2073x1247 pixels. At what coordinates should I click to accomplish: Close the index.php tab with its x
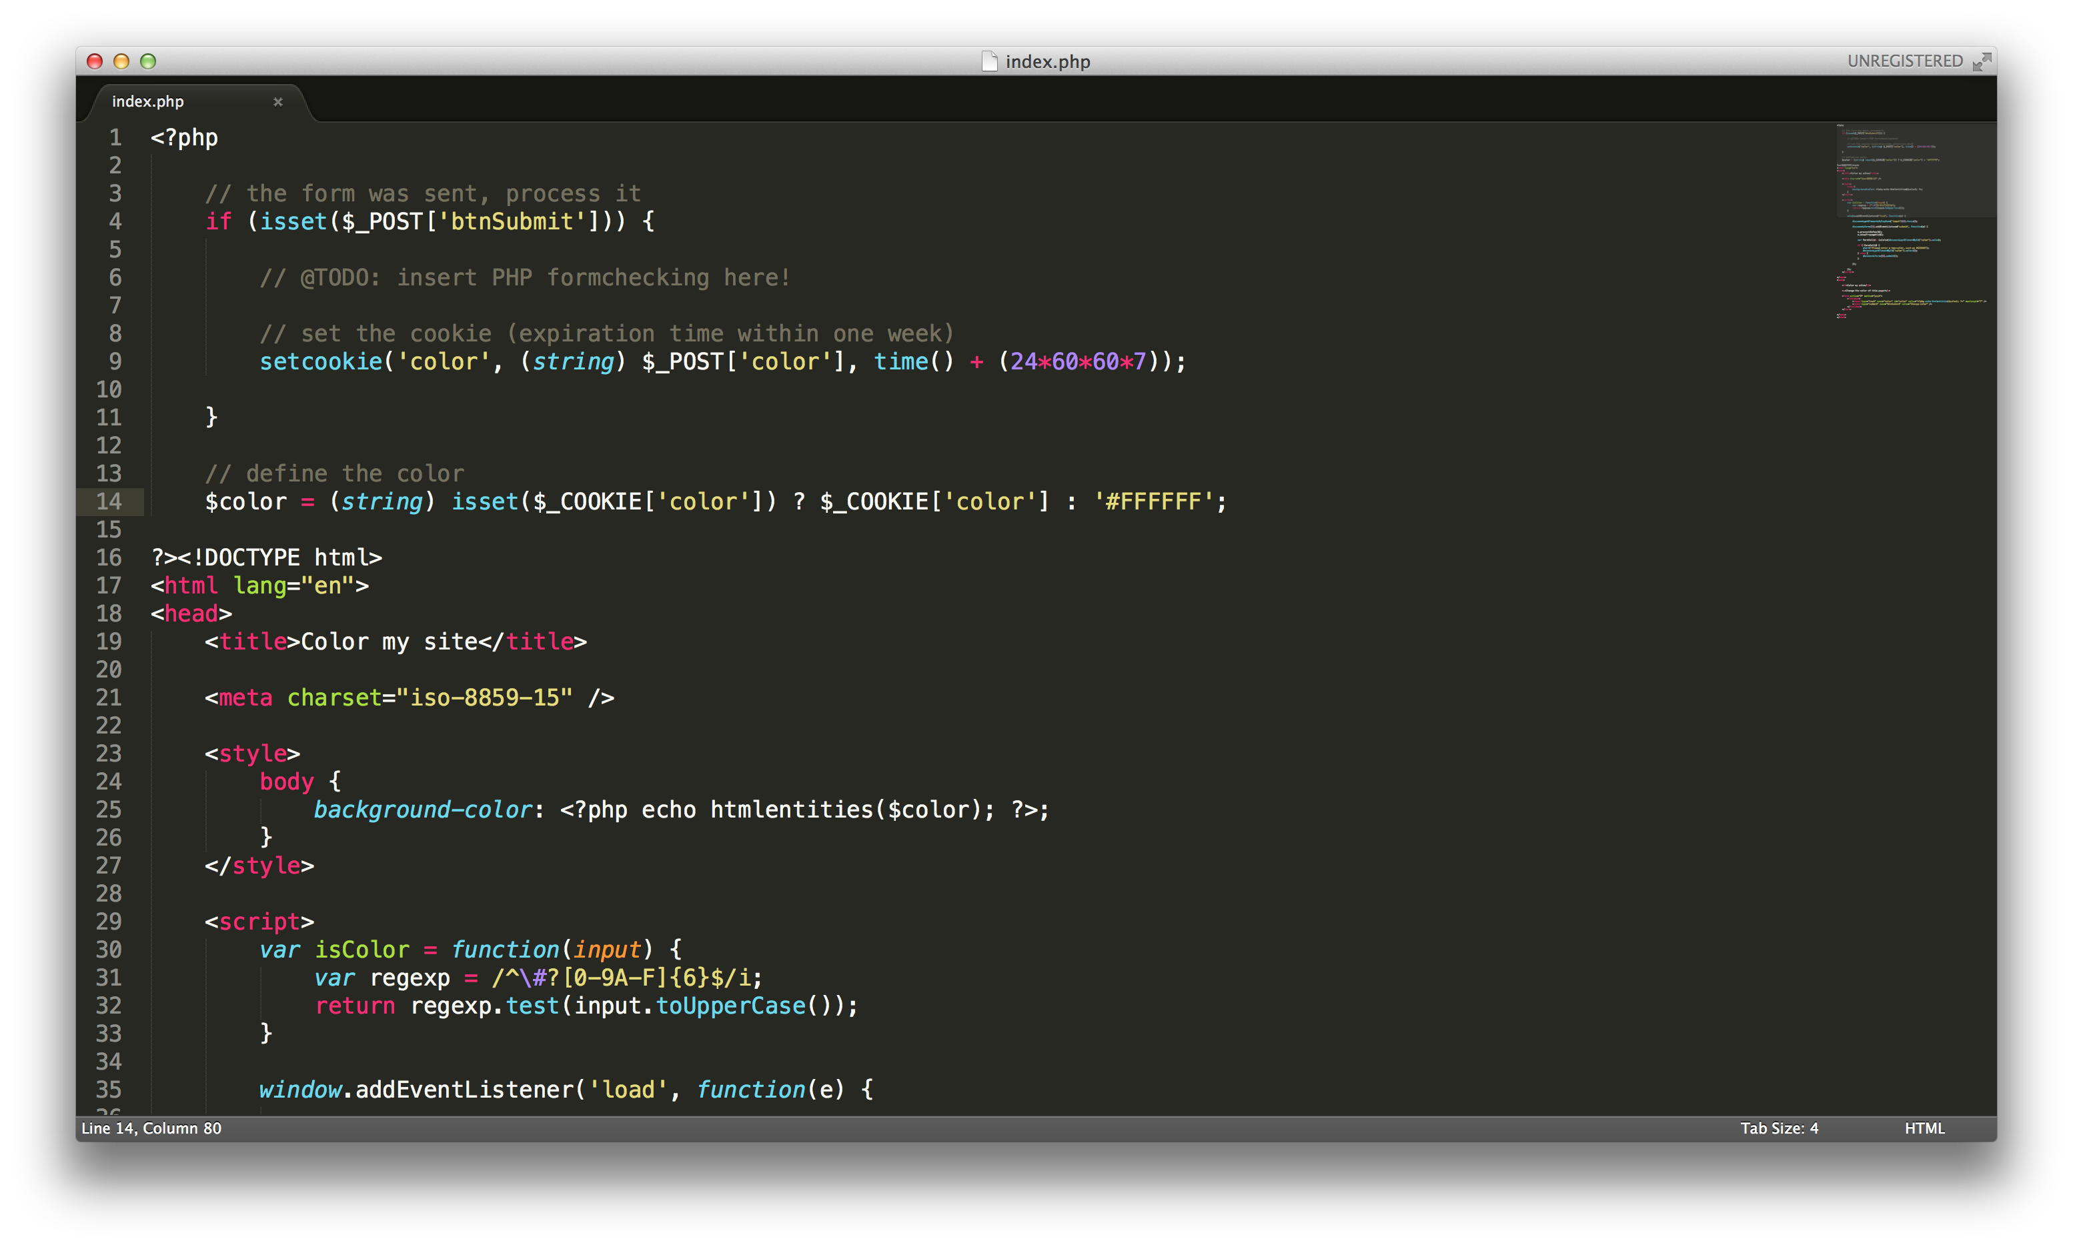tap(278, 101)
